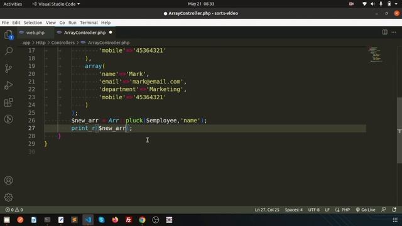
Task: Open the View menu
Action: pos(51,23)
